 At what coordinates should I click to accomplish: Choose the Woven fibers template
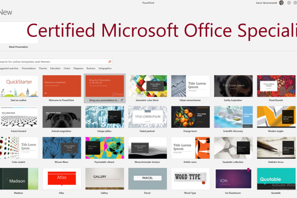tap(62, 148)
